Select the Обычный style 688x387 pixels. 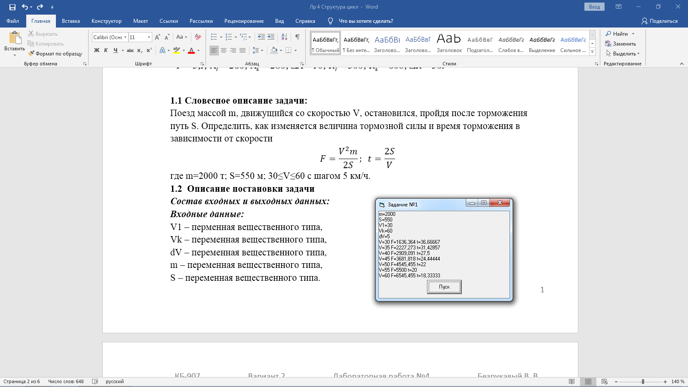[x=326, y=43]
